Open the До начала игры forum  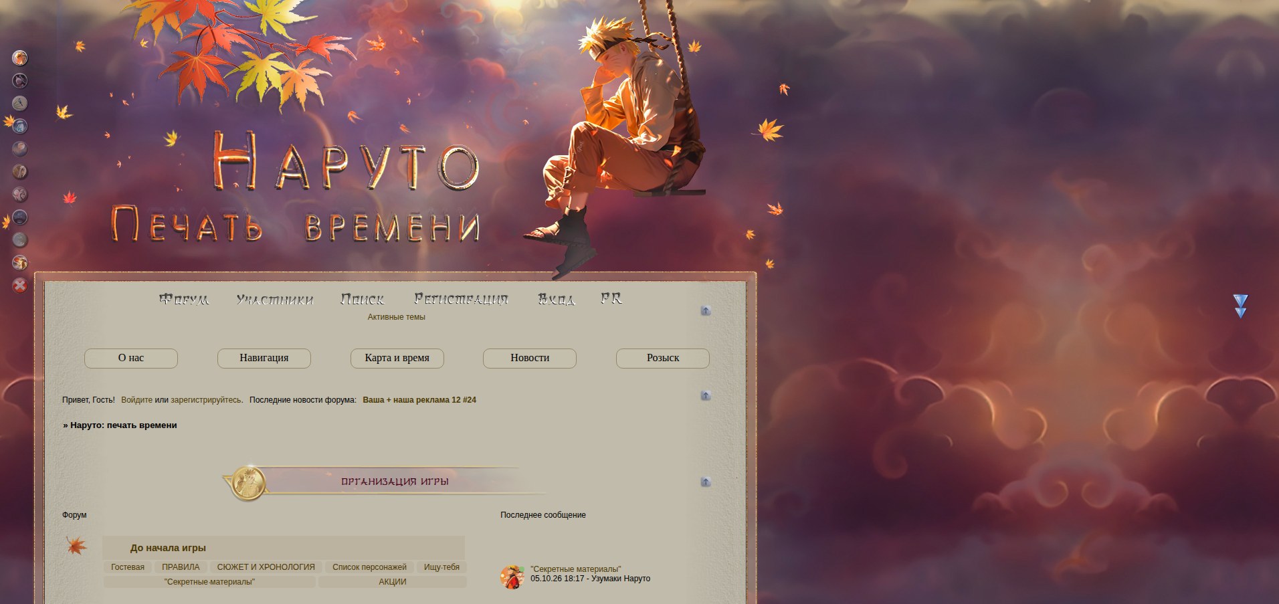[x=168, y=548]
